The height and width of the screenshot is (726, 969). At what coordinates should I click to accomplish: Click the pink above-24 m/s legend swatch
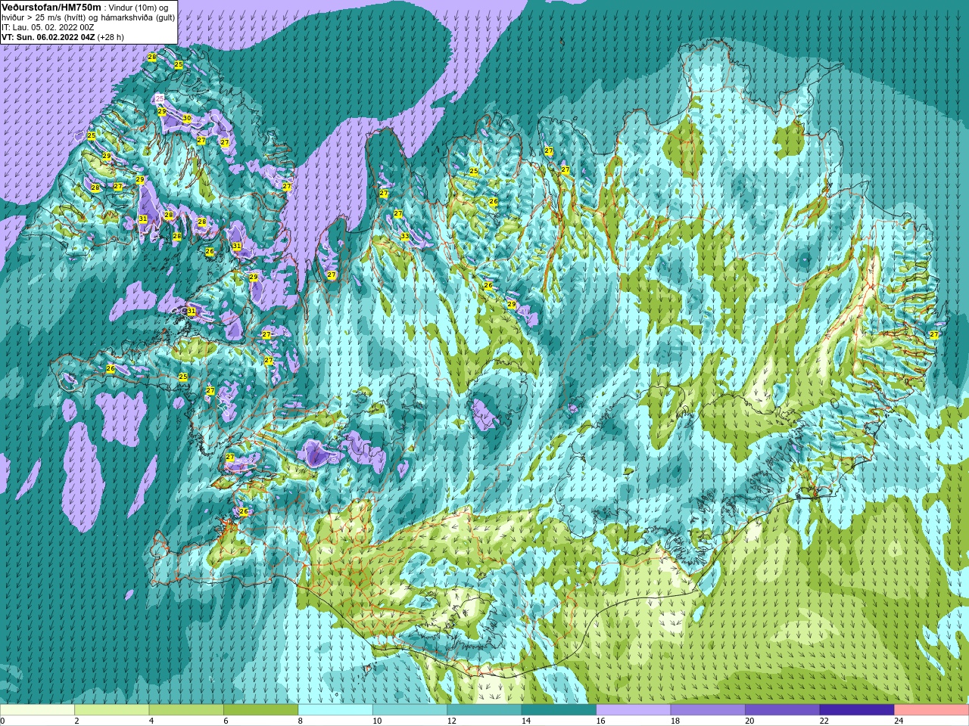pos(932,710)
